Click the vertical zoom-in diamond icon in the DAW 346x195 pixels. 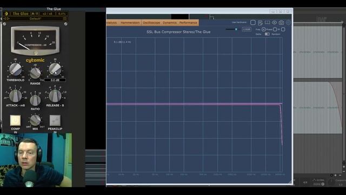(x=344, y=167)
